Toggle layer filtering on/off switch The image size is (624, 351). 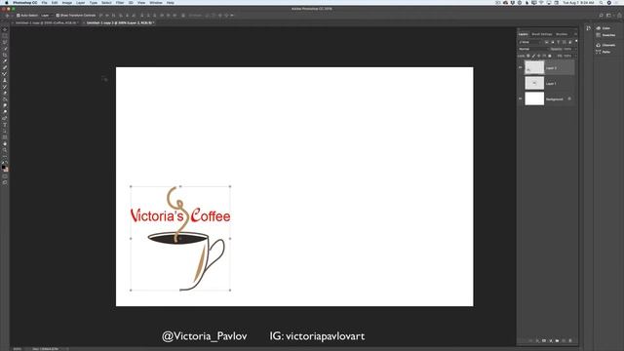tap(576, 41)
